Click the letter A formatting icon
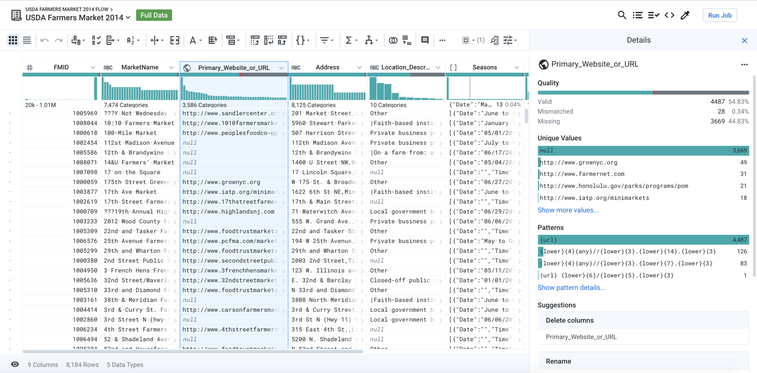Image resolution: width=757 pixels, height=373 pixels. click(x=193, y=40)
